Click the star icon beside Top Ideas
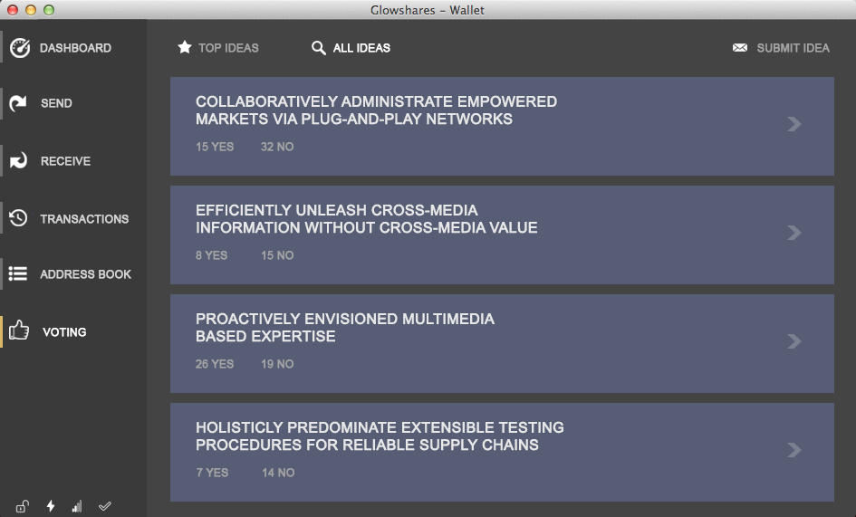The image size is (856, 517). pyautogui.click(x=185, y=47)
